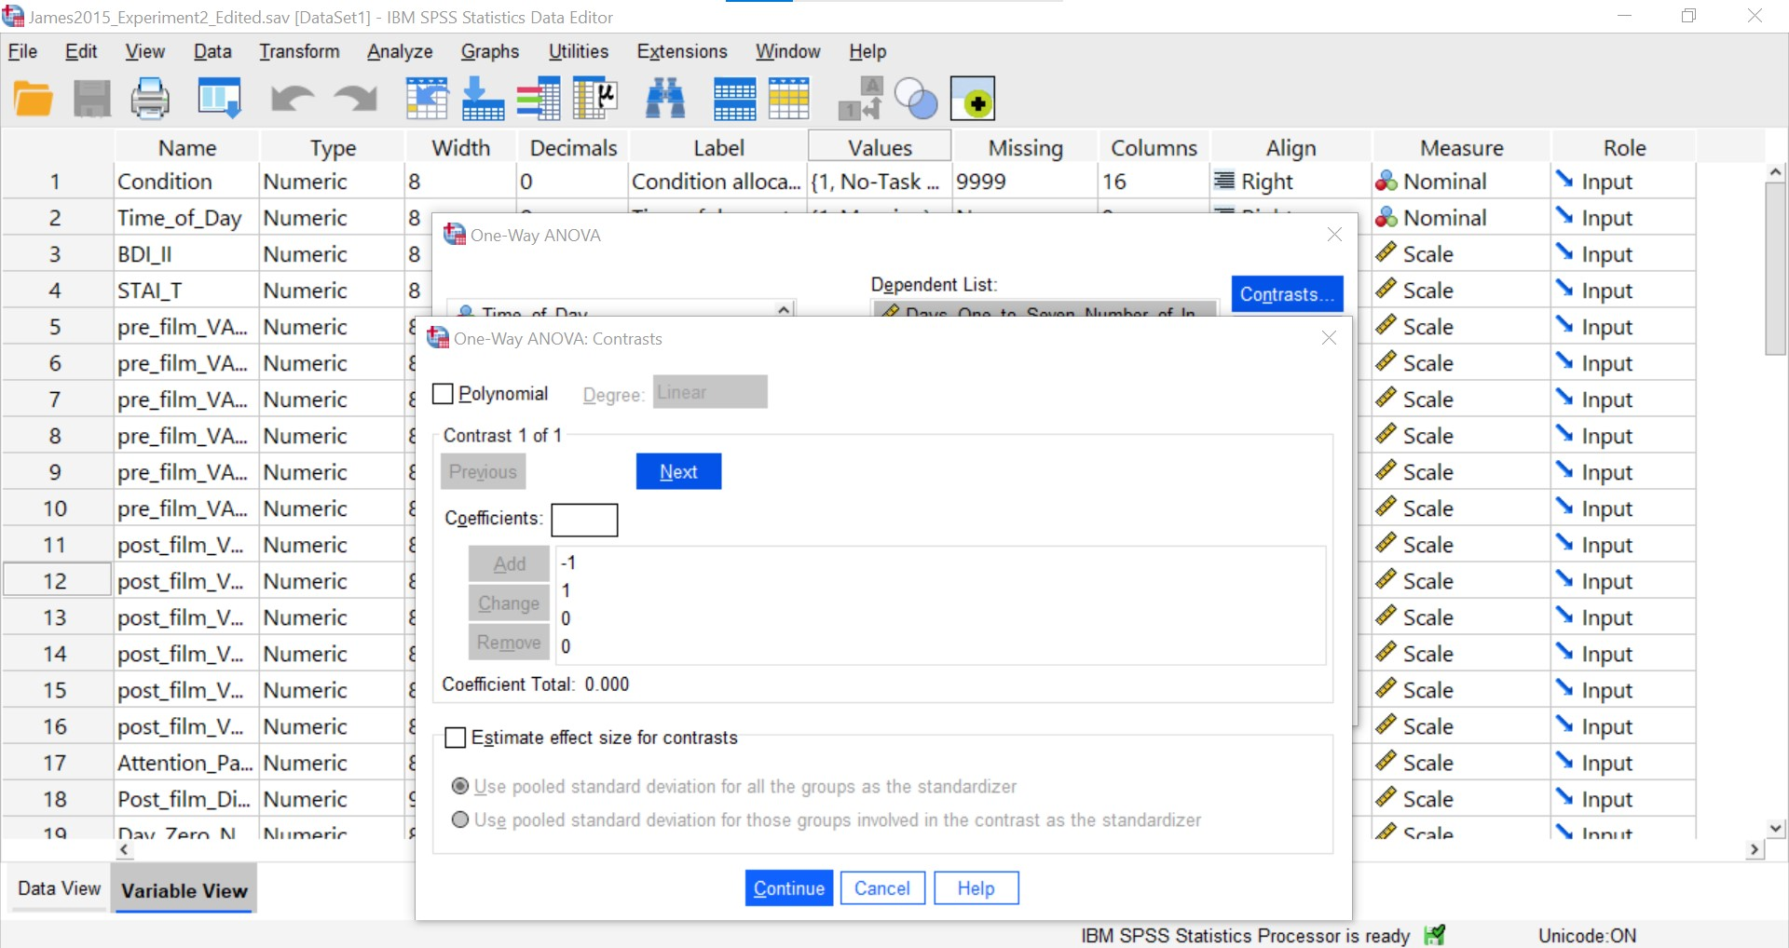This screenshot has height=948, width=1789.
Task: Click the Post_film_Di... variable name cell
Action: 185,798
